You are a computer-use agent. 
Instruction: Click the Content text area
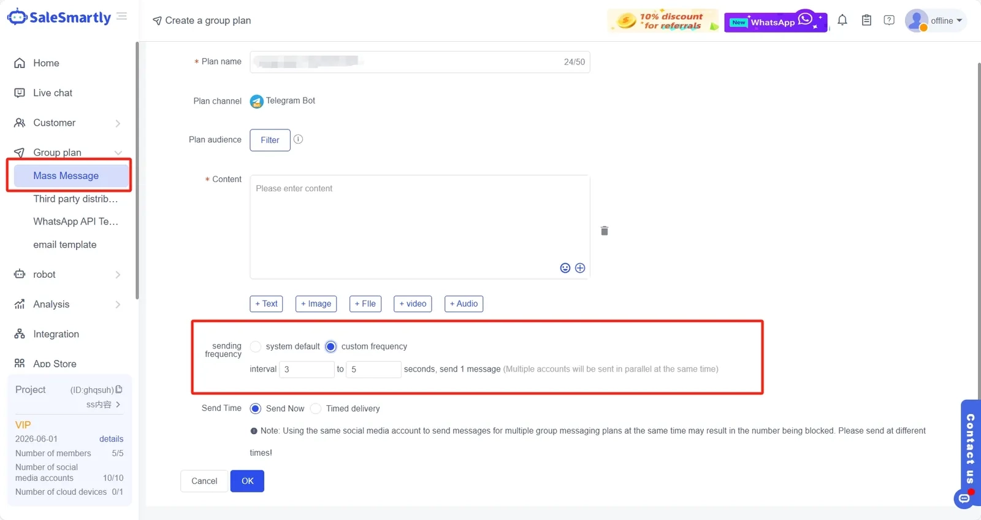pyautogui.click(x=420, y=227)
